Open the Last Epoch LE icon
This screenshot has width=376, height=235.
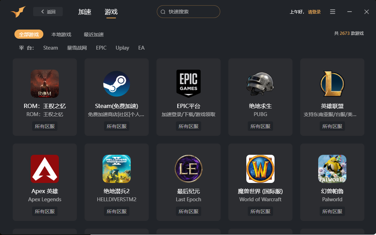(x=189, y=169)
